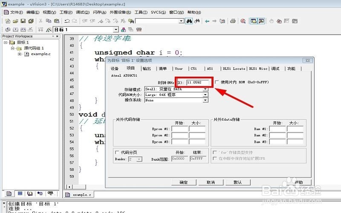Click 取消 button

pos(211,182)
